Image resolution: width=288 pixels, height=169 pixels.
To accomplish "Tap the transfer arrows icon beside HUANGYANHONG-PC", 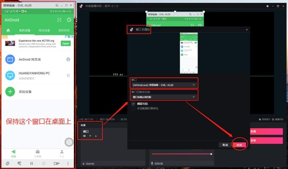I will coord(68,75).
